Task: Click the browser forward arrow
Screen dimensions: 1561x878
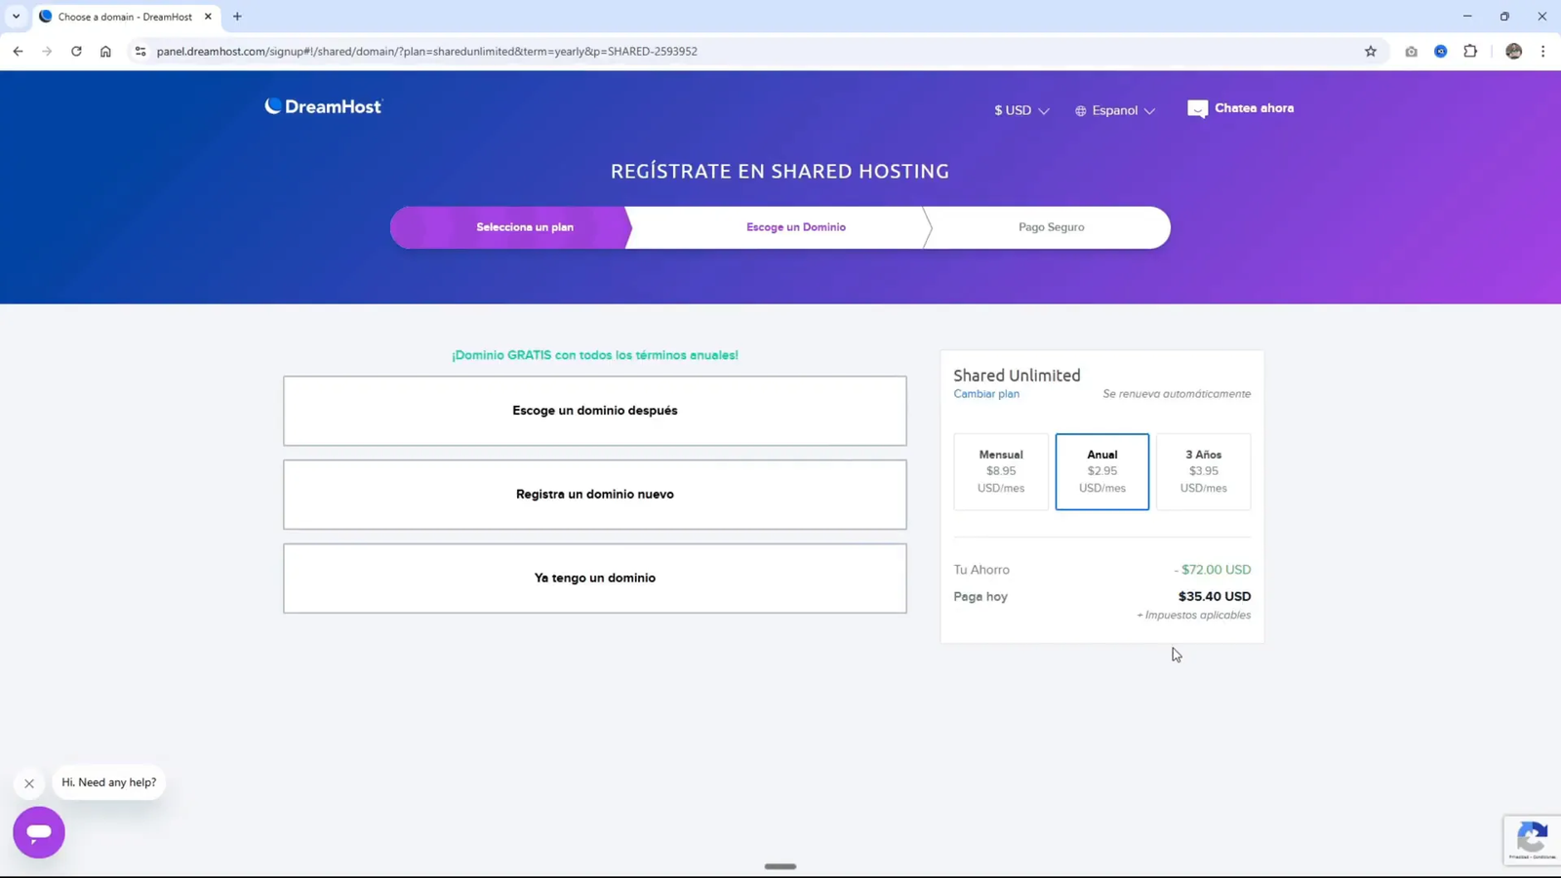Action: tap(47, 51)
